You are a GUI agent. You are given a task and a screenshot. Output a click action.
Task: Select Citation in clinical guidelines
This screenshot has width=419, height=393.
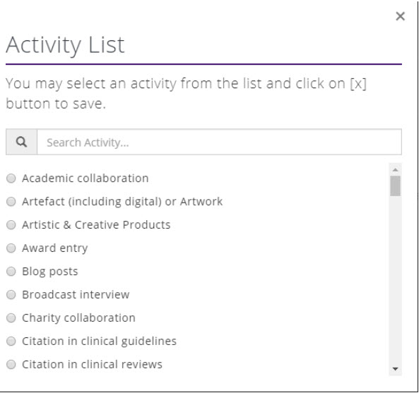11,341
